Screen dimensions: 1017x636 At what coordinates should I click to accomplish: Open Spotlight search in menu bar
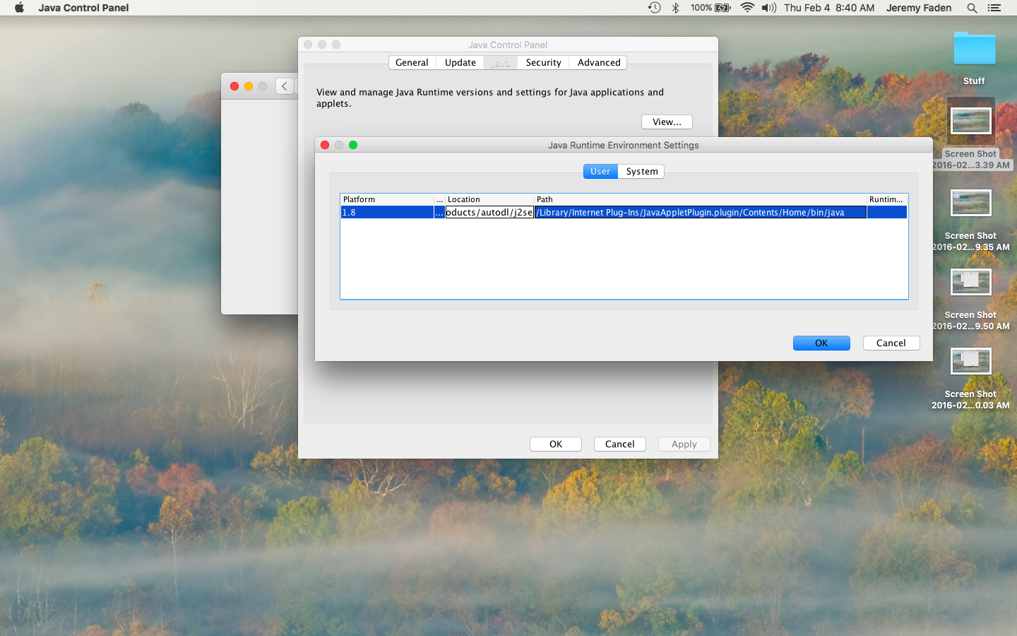tap(972, 8)
